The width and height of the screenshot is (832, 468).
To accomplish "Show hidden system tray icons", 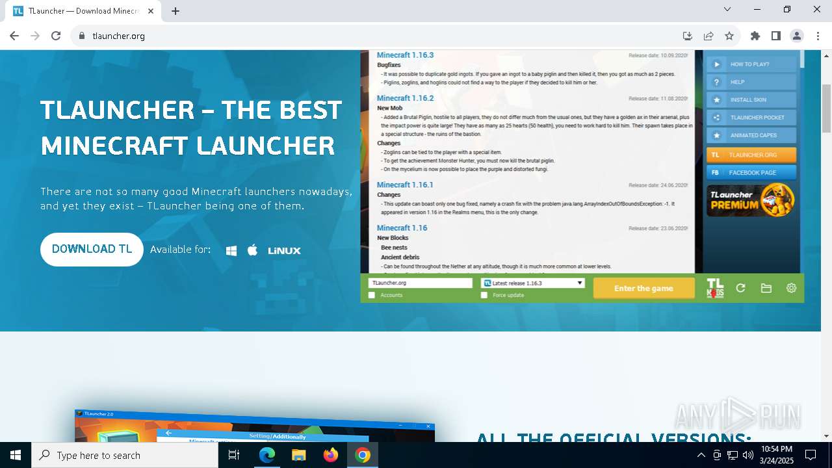I will tap(701, 455).
